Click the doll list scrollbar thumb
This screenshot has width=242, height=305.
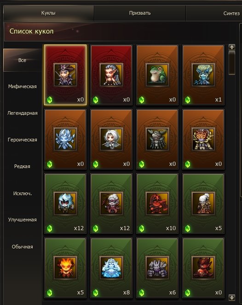(232, 63)
